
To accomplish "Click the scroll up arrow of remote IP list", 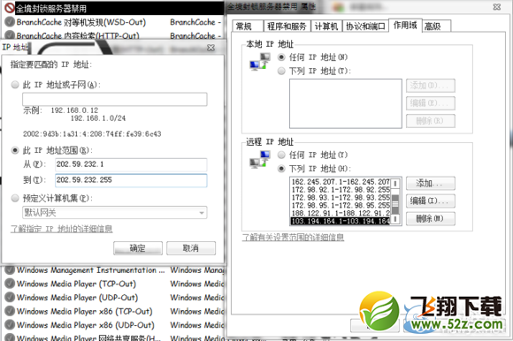I will point(395,184).
